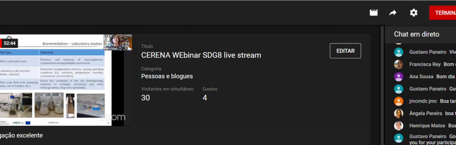456x145 pixels.
Task: Open Henrique Matos's avatar photo
Action: point(398,126)
